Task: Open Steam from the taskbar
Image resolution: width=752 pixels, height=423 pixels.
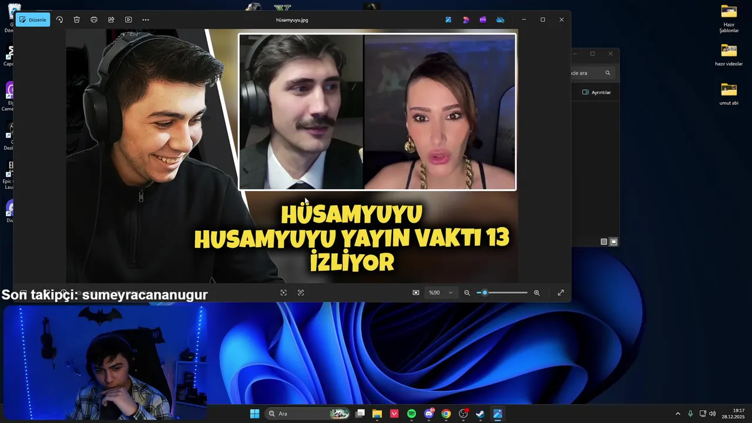Action: pyautogui.click(x=480, y=414)
